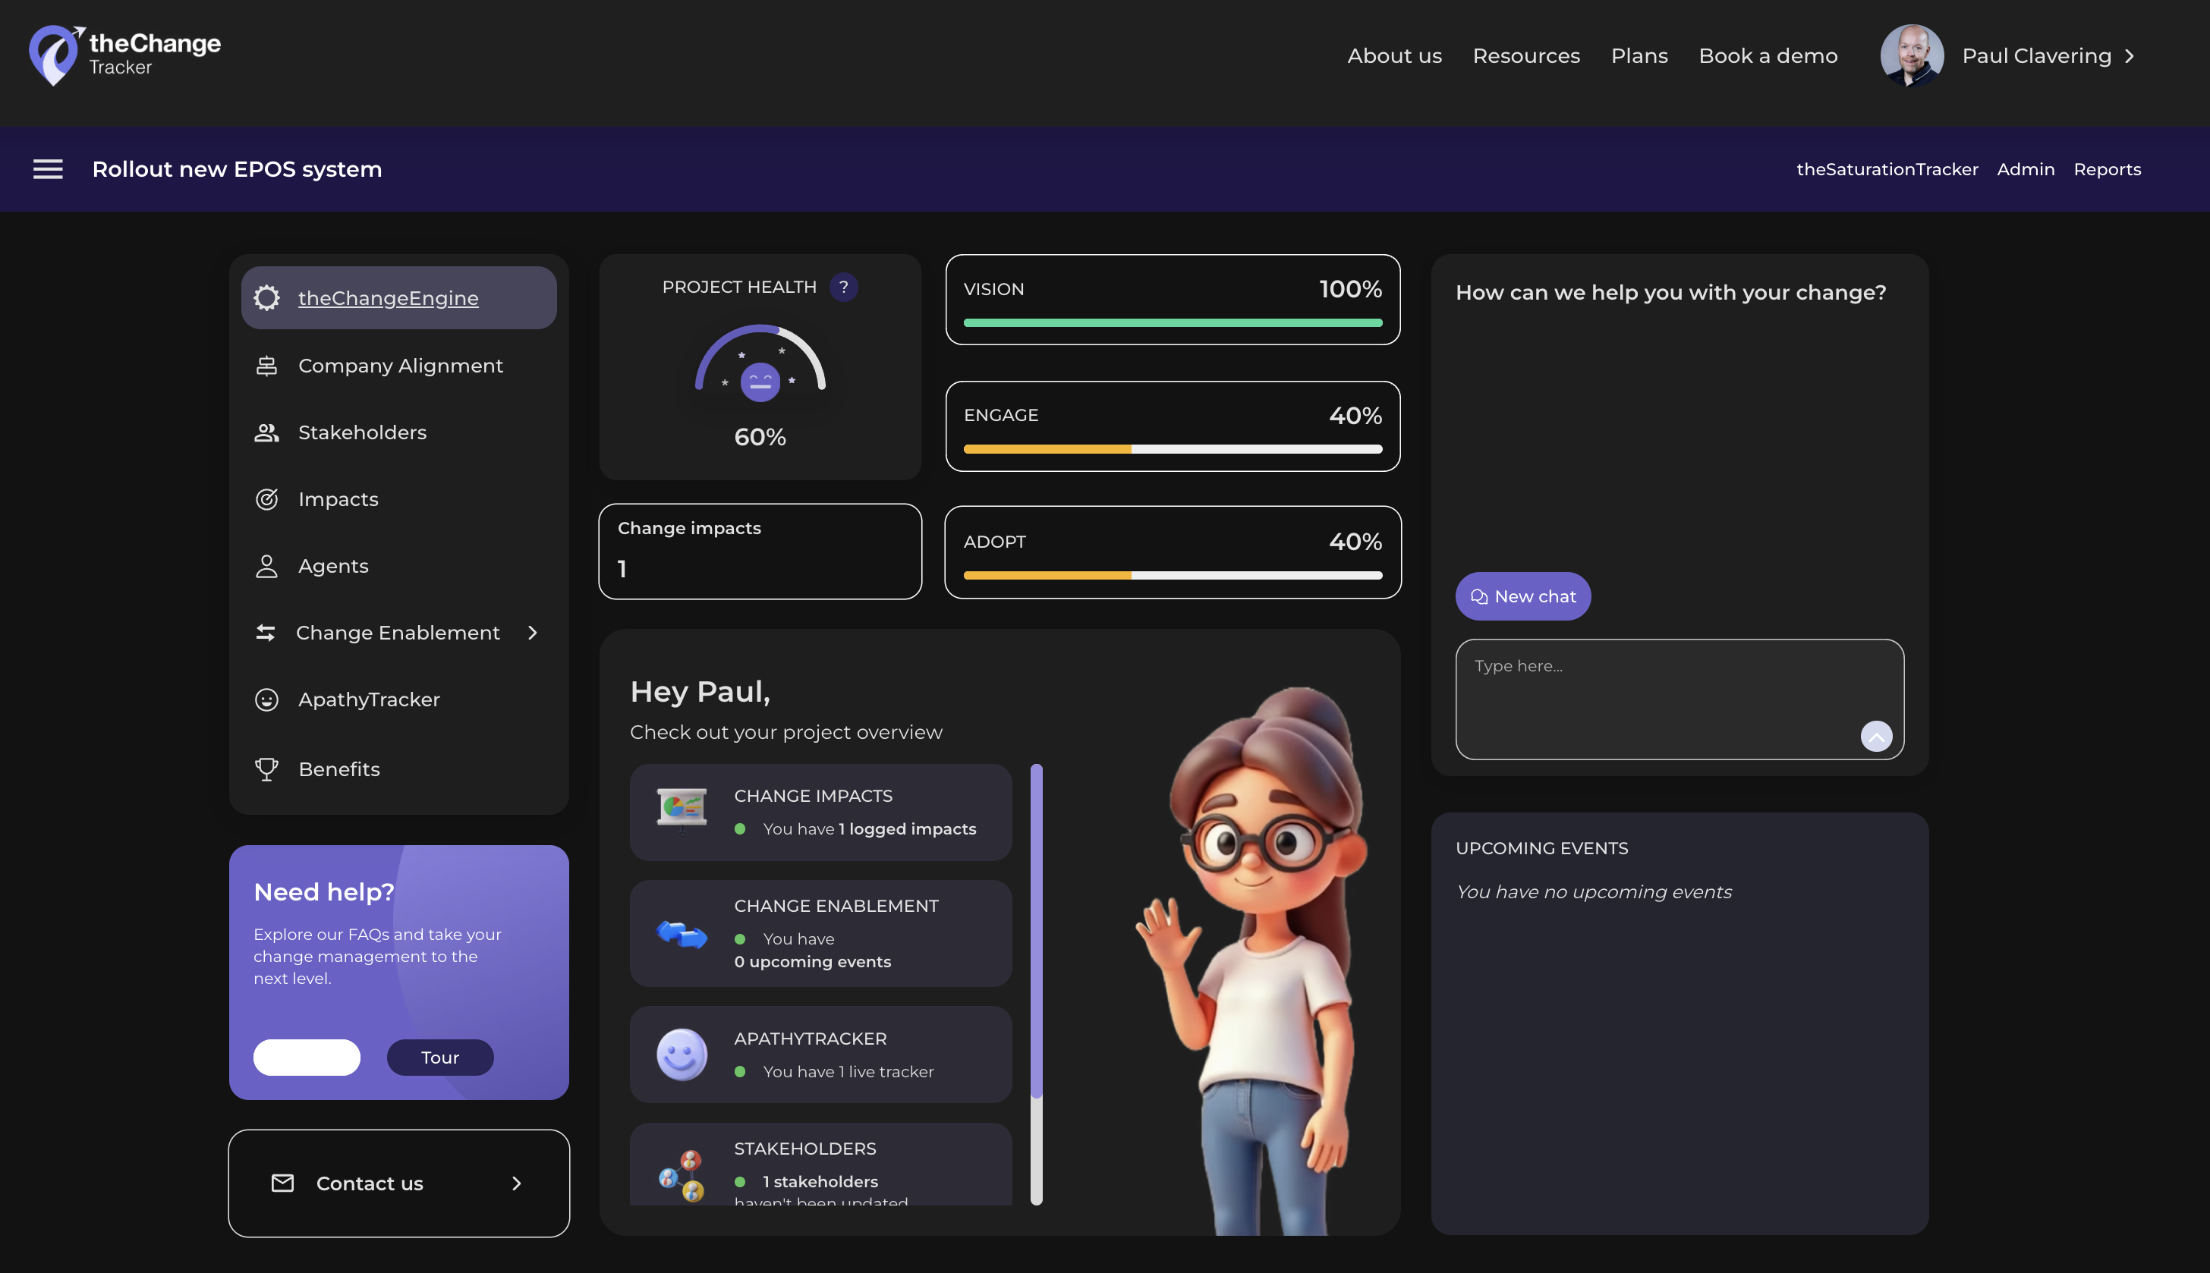This screenshot has height=1273, width=2210.
Task: Click the Stakeholders people icon in sidebar
Action: tap(266, 432)
